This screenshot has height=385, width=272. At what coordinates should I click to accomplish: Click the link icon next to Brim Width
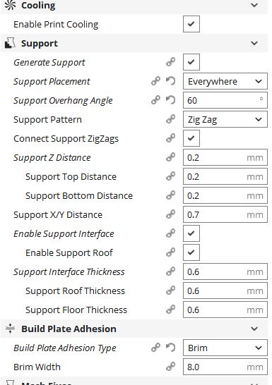(x=170, y=367)
